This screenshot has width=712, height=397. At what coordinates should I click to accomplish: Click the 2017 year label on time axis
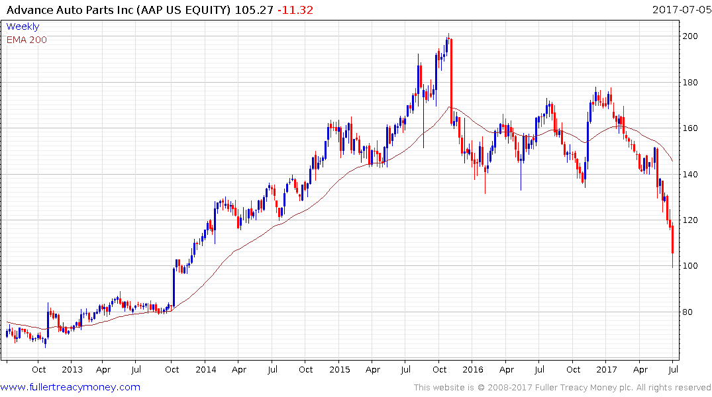click(x=607, y=369)
